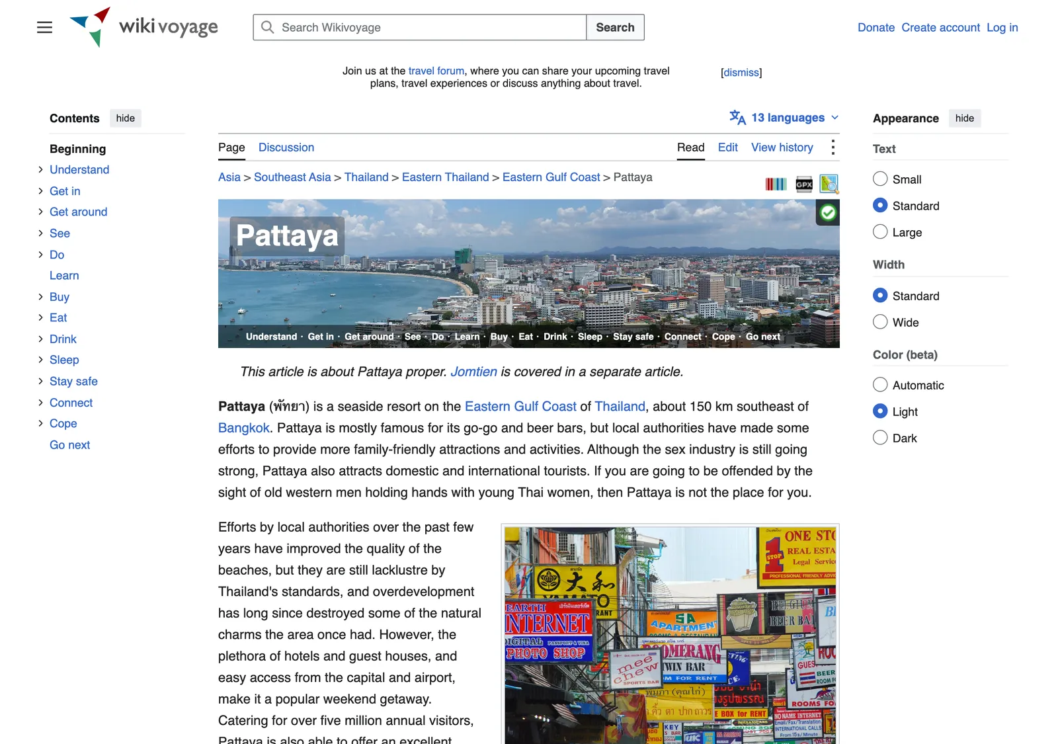Viewport: 1058px width, 744px height.
Task: Switch to Dark color mode
Action: (x=880, y=437)
